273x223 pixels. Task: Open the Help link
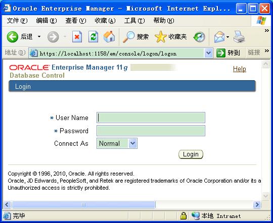point(240,69)
